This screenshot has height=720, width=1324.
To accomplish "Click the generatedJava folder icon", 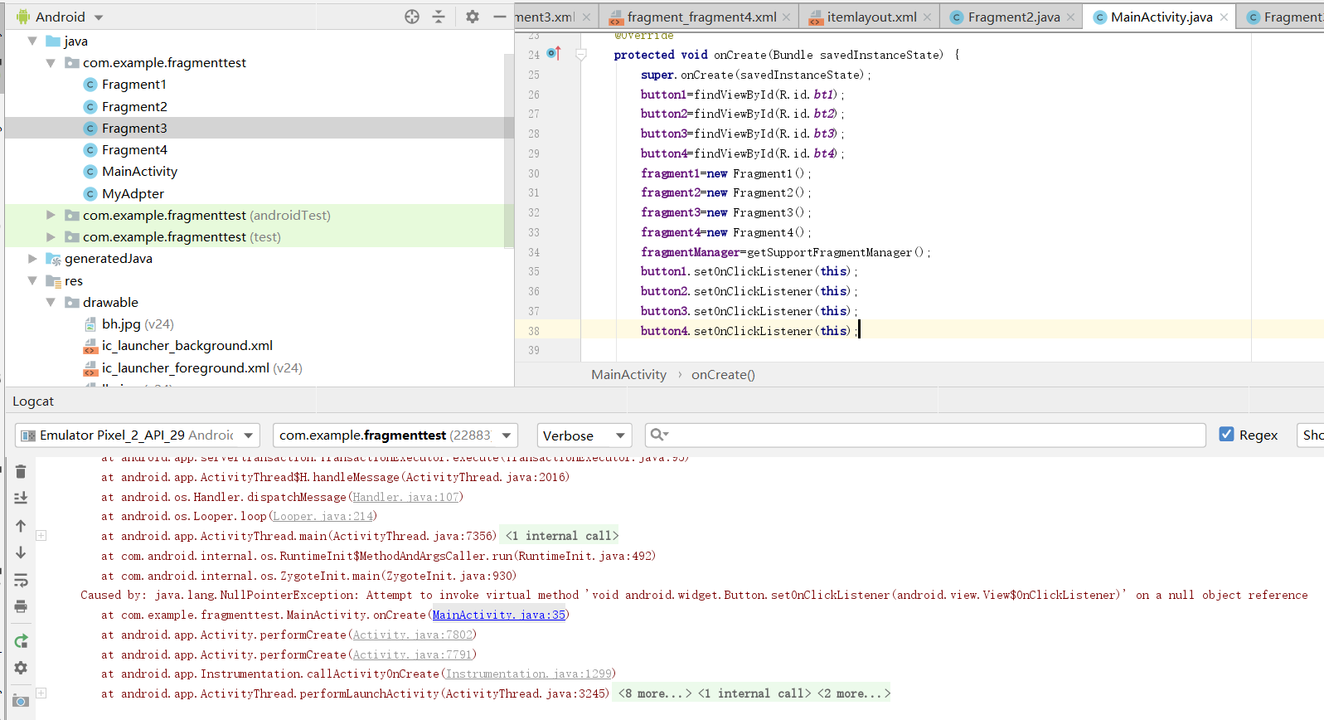I will point(53,259).
